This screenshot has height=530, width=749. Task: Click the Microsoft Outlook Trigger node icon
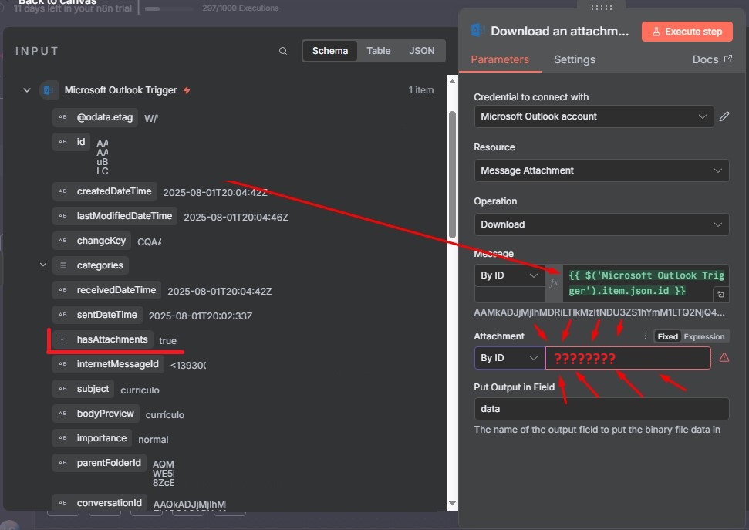[49, 89]
